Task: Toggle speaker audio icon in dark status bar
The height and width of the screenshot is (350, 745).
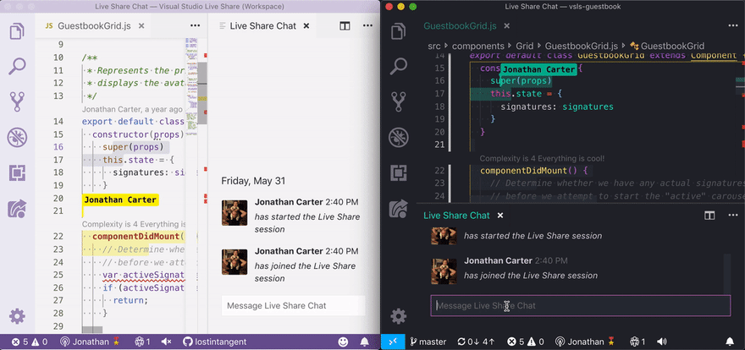Action: tap(661, 342)
